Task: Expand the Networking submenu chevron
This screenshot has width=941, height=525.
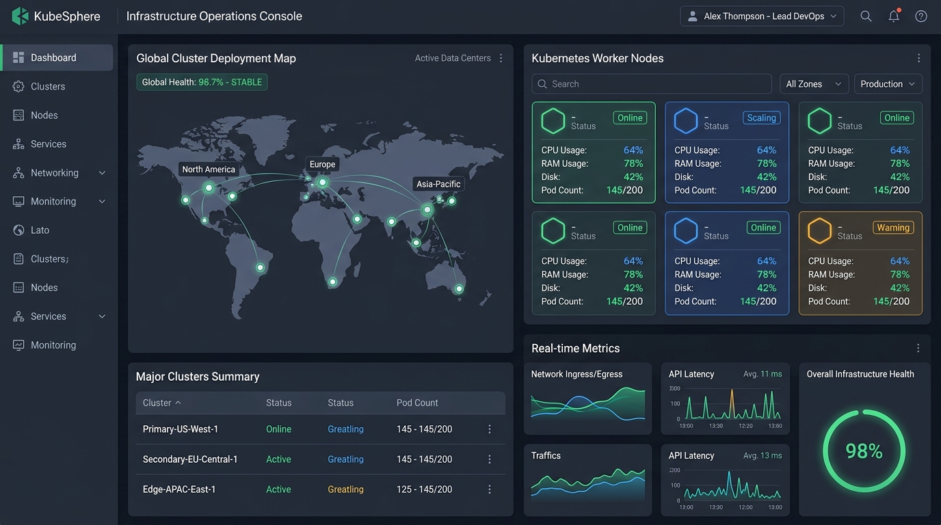Action: (x=102, y=173)
